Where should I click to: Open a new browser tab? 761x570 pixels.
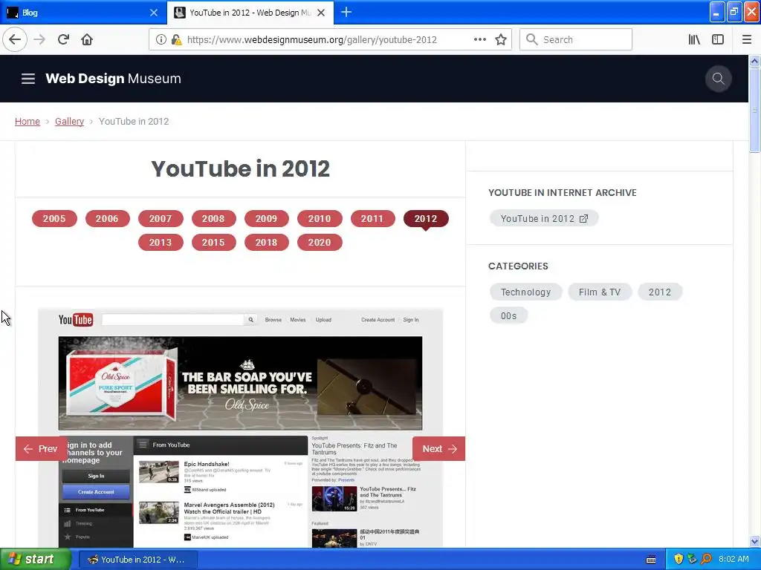tap(346, 12)
